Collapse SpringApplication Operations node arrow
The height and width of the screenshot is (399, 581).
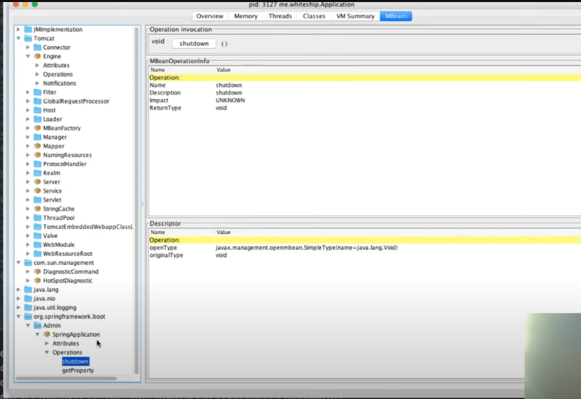tap(47, 352)
